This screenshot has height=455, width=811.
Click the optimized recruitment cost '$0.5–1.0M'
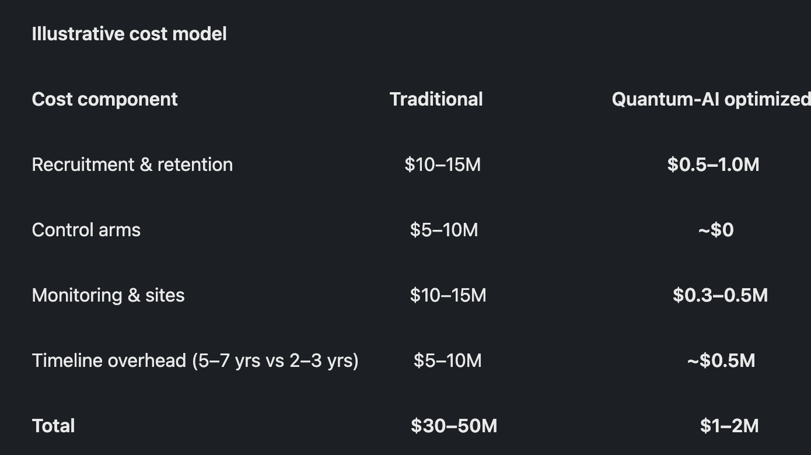pos(713,164)
